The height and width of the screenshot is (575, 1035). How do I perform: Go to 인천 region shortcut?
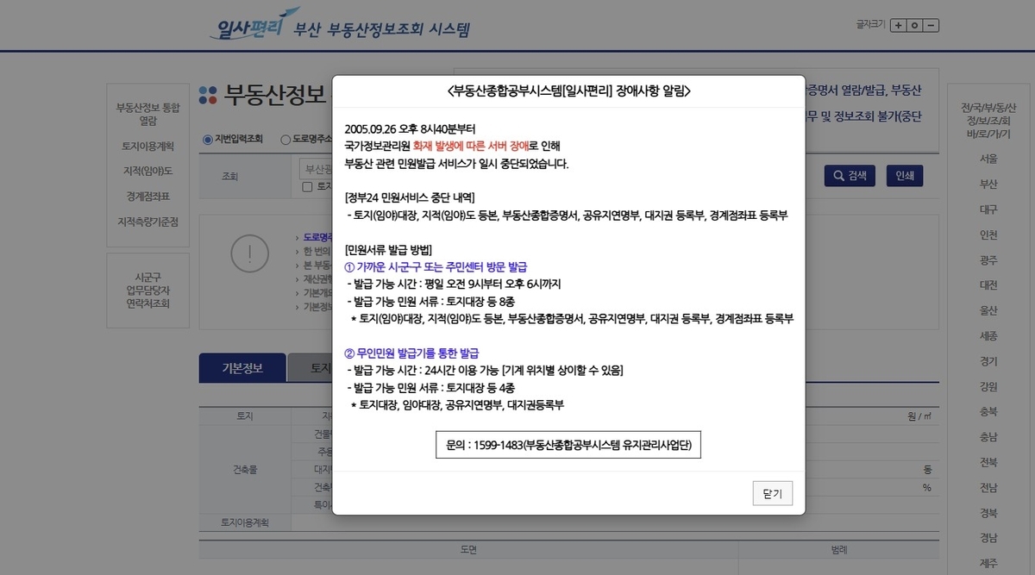tap(988, 235)
